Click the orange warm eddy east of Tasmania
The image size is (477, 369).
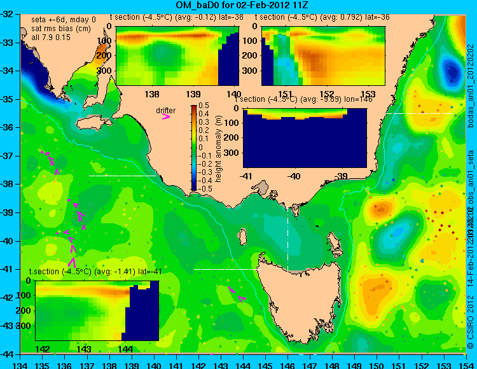tap(376, 293)
